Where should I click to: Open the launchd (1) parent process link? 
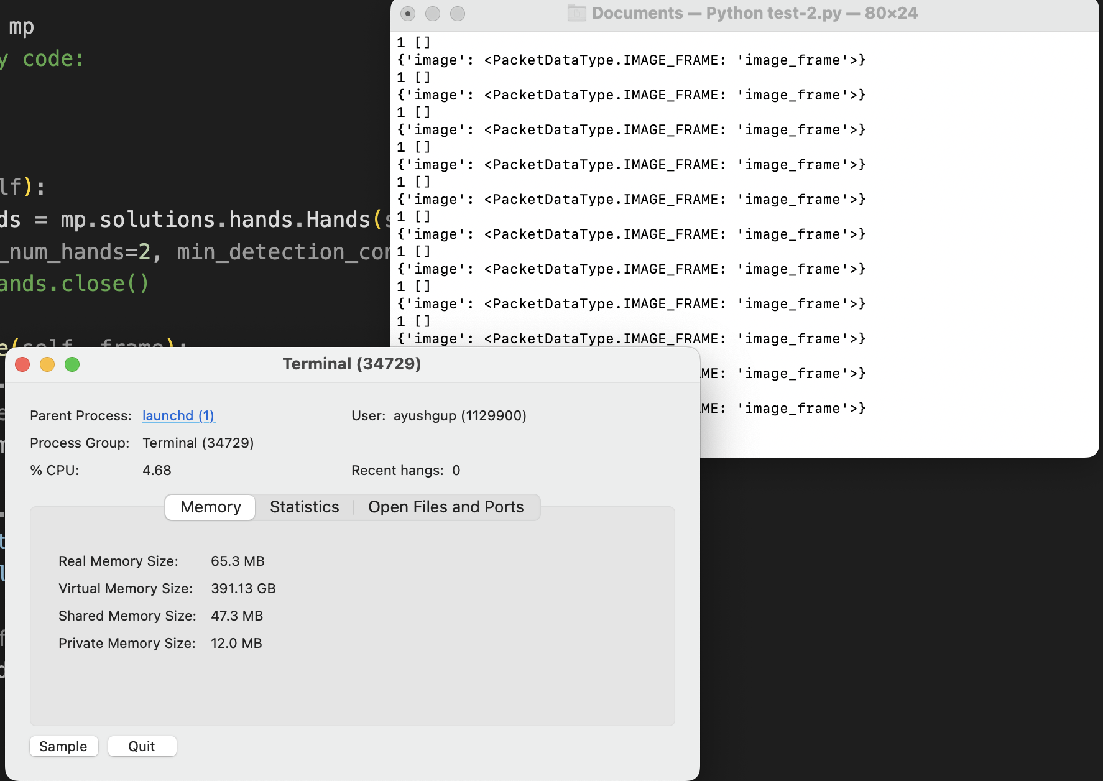[x=178, y=415]
